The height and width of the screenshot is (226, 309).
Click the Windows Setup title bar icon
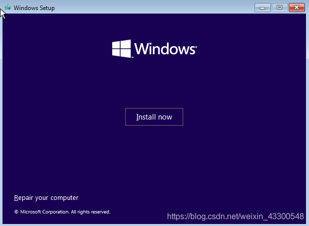[8, 7]
